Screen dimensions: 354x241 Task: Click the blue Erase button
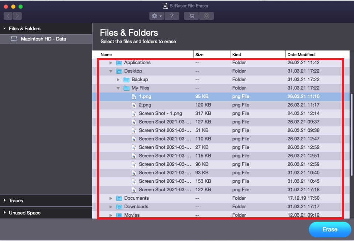[330, 229]
